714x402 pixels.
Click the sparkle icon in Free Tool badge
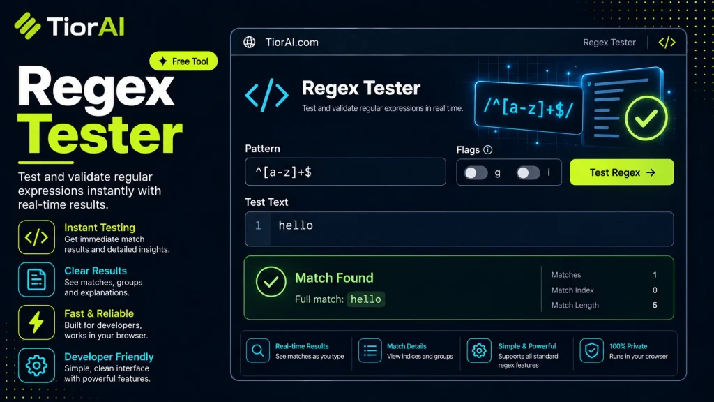click(162, 61)
